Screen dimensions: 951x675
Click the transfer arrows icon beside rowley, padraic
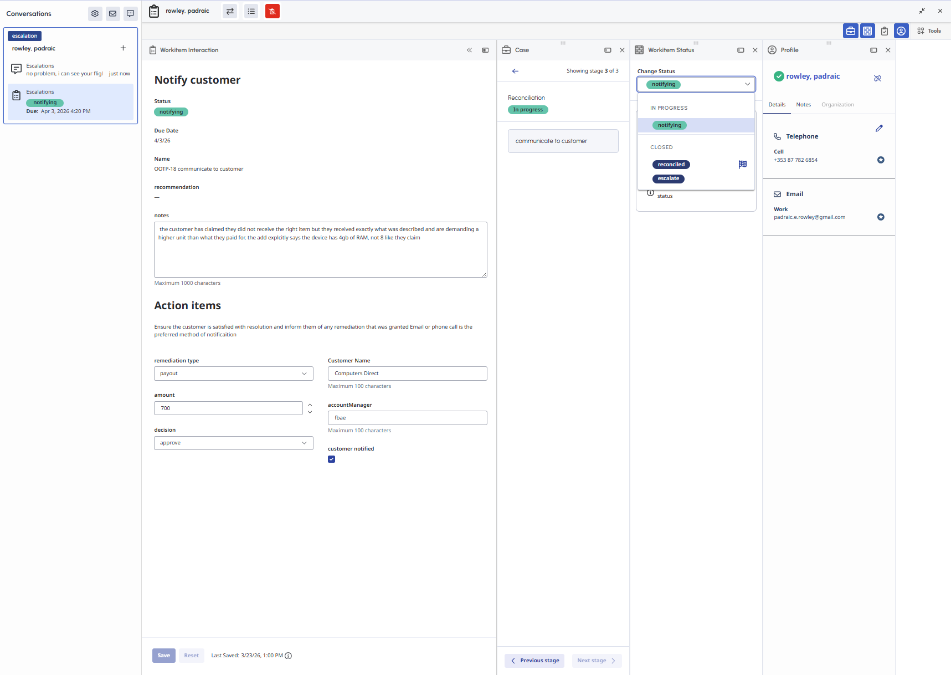click(230, 11)
